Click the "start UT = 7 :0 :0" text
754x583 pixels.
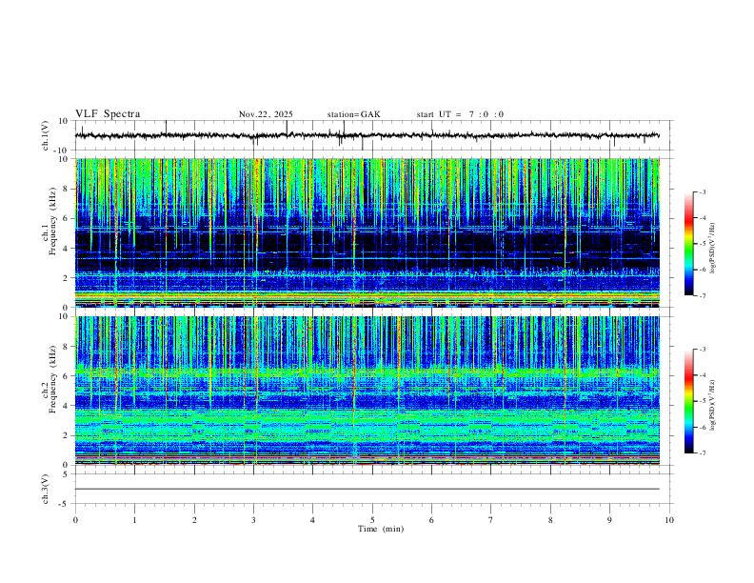tap(460, 114)
